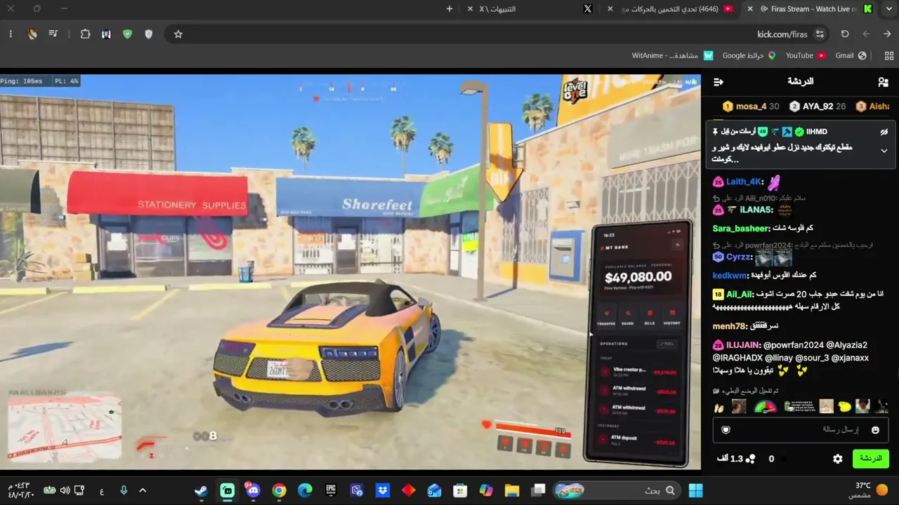Open Steam from the taskbar
Image resolution: width=899 pixels, height=505 pixels.
[202, 490]
